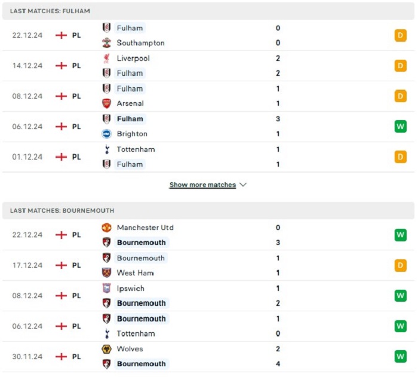Select the Last Matches: Fulham header
Screen dimensions: 418x377
tap(208, 11)
